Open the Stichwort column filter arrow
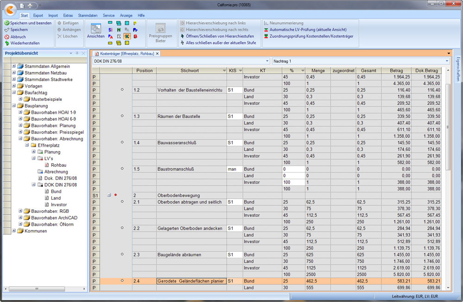The width and height of the screenshot is (463, 302). [224, 70]
